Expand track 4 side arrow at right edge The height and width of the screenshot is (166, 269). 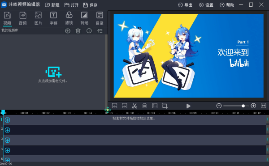point(268,149)
